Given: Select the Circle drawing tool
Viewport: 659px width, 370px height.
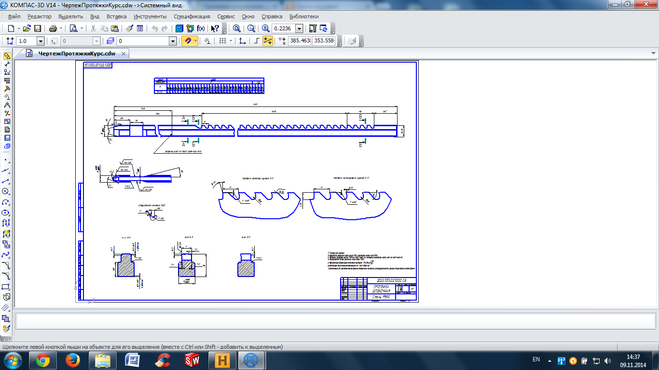Looking at the screenshot, I should [7, 191].
